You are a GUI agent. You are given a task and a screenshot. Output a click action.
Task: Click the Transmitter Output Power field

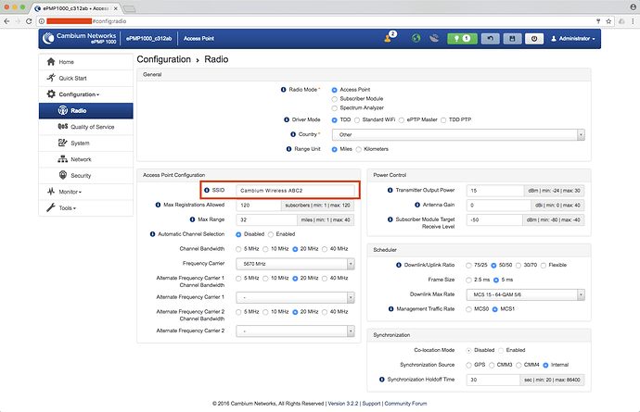click(495, 191)
